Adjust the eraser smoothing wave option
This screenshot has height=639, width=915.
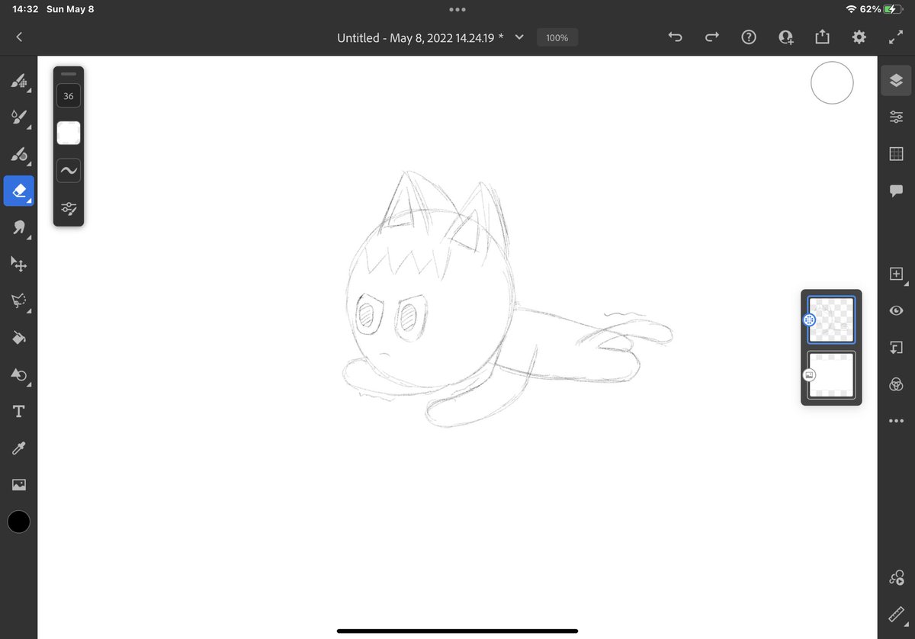[x=69, y=170]
